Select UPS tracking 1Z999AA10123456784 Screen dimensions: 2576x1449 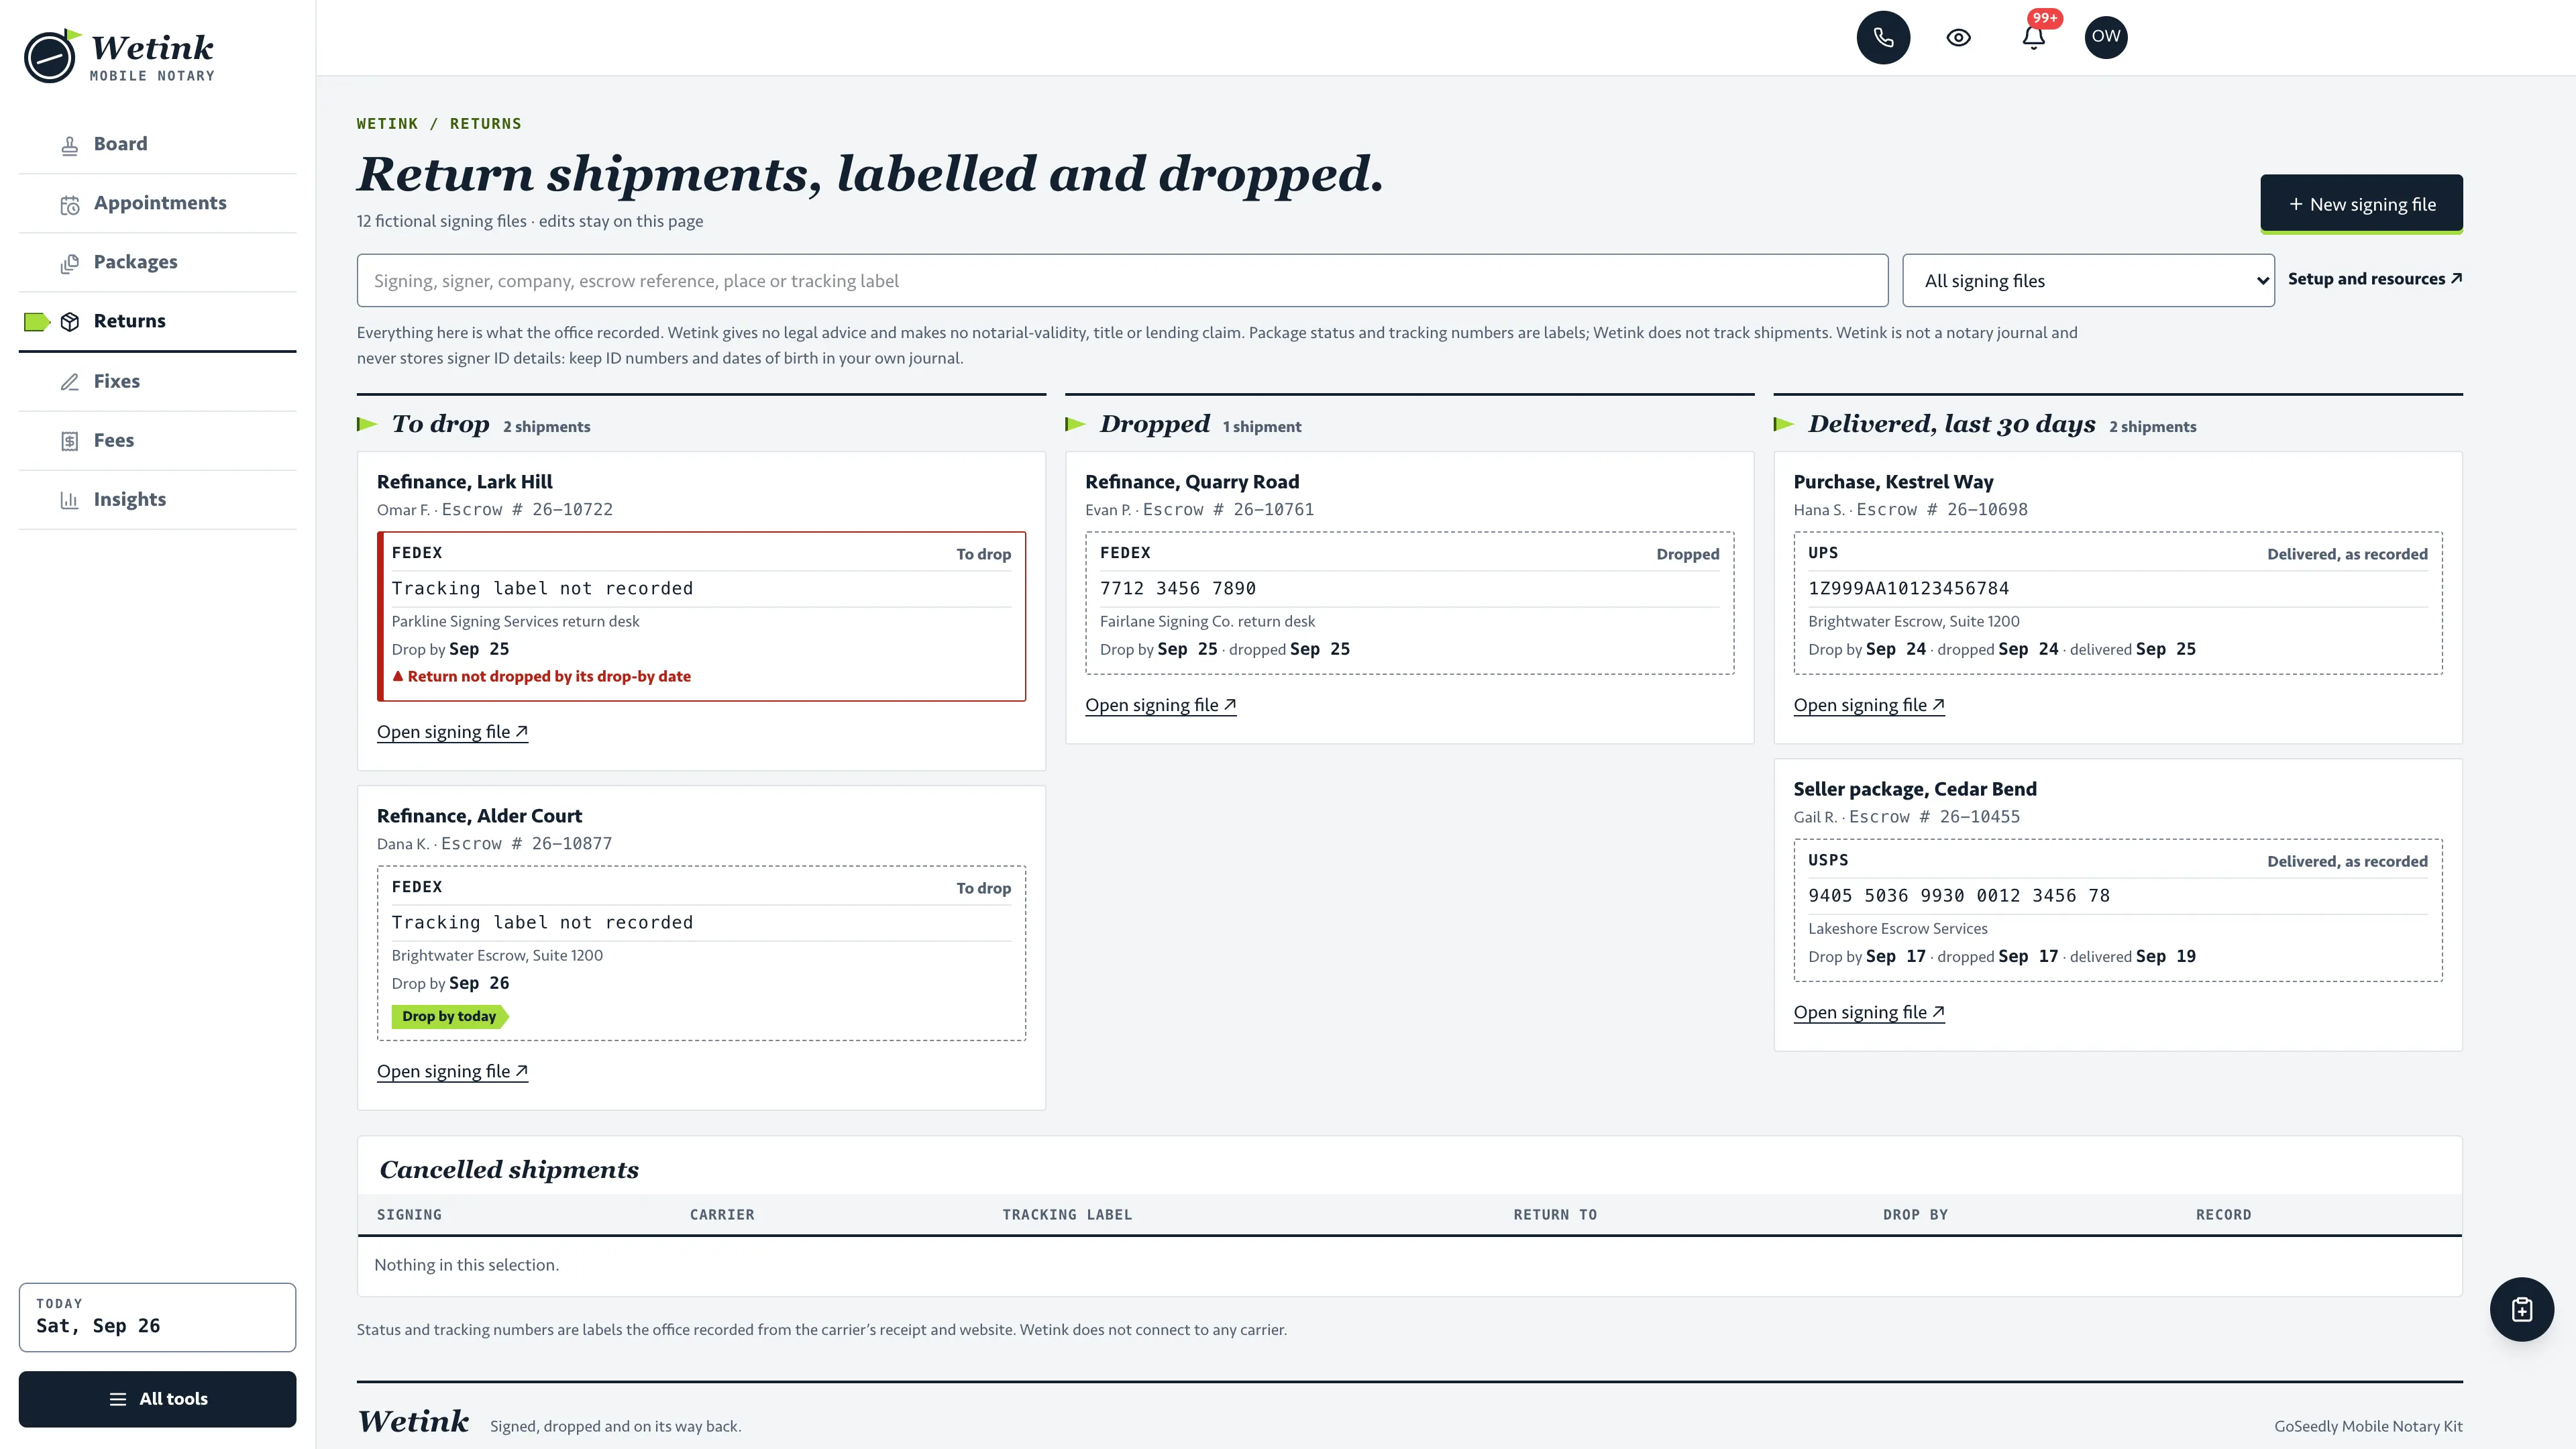coord(1908,588)
